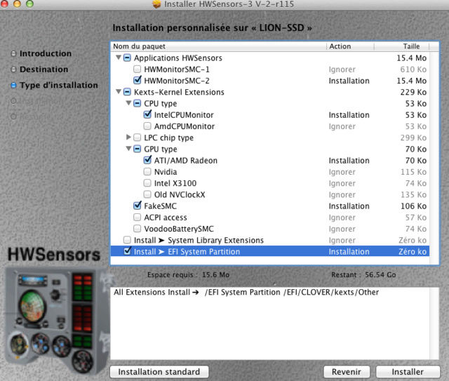Viewport: 449px width, 381px height.
Task: Enable the AmdCPUMonitor checkbox
Action: coord(147,126)
